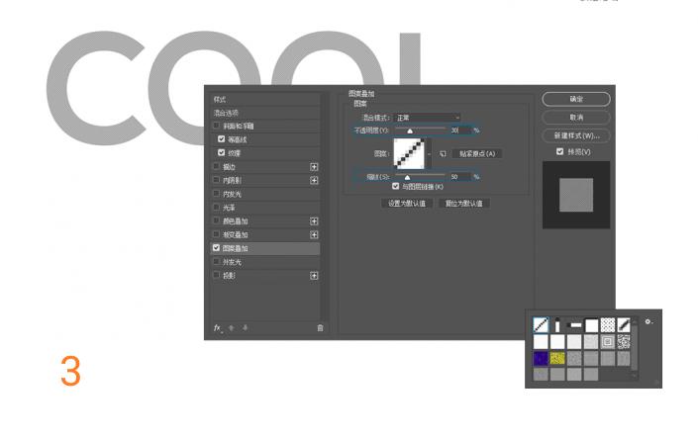Click the 不透明度 opacity slider handle
The width and height of the screenshot is (698, 438).
[x=410, y=131]
